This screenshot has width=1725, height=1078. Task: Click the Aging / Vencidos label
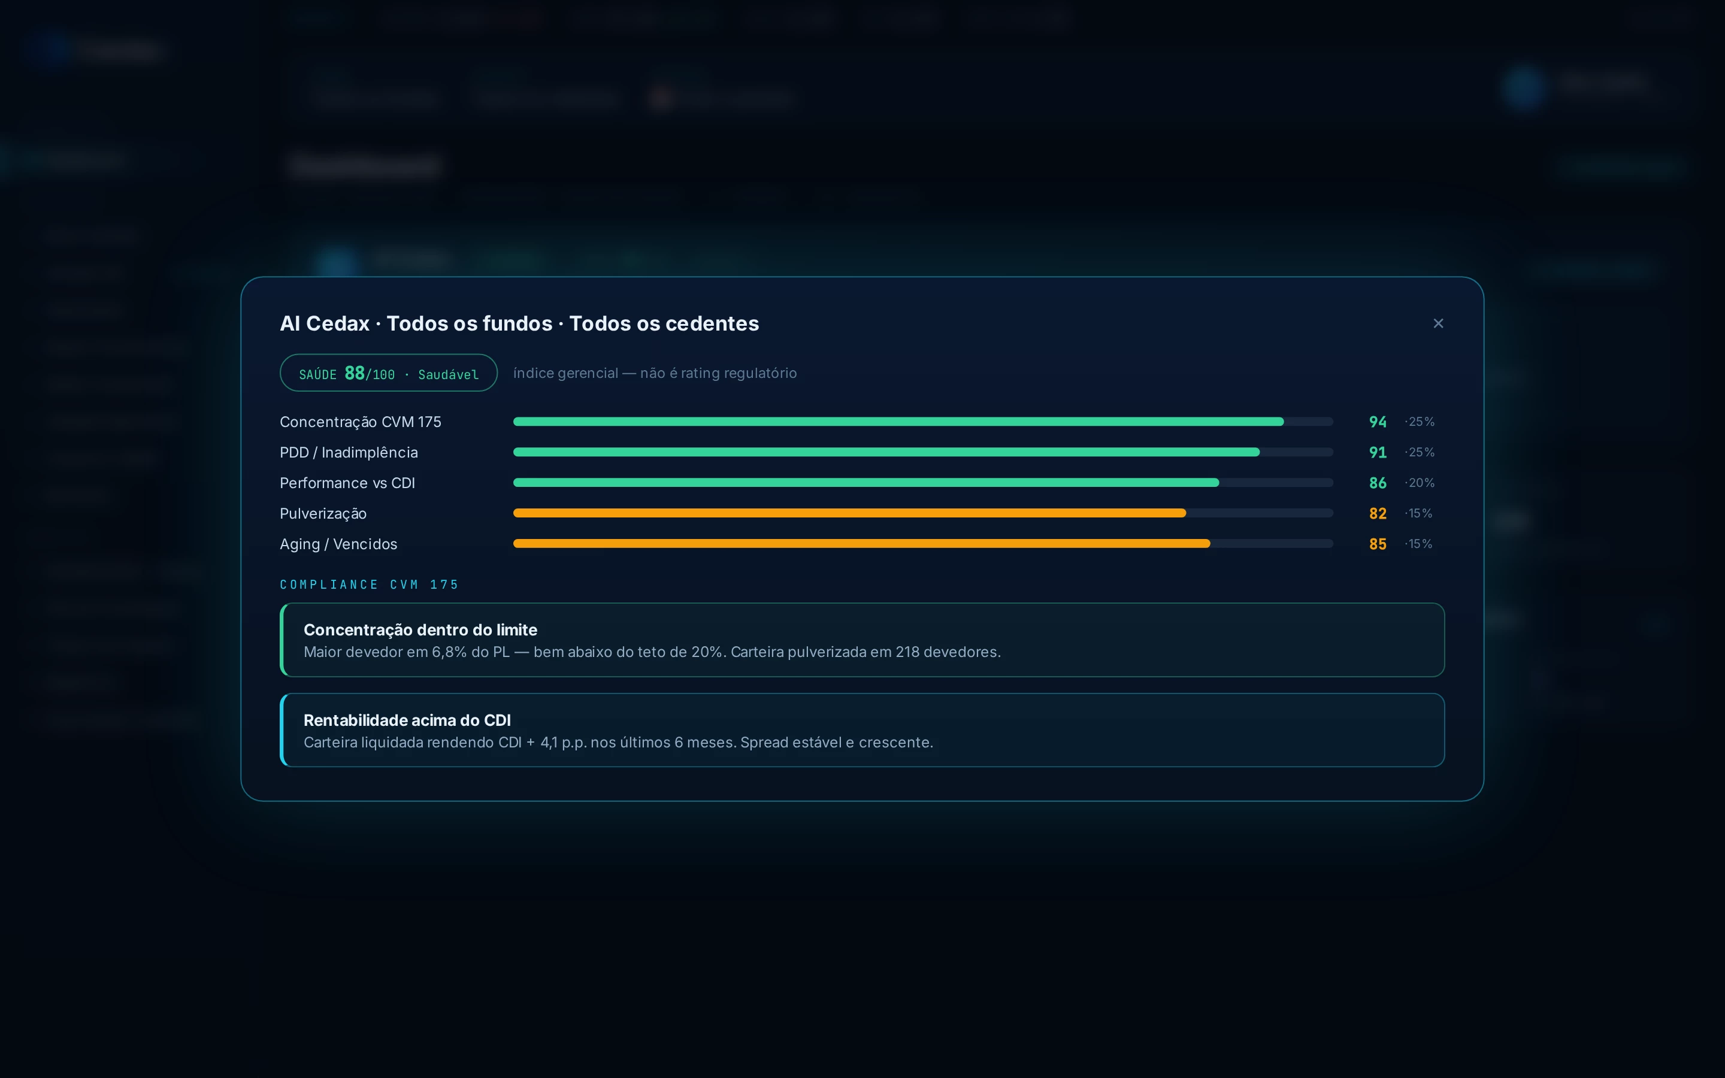(x=338, y=544)
